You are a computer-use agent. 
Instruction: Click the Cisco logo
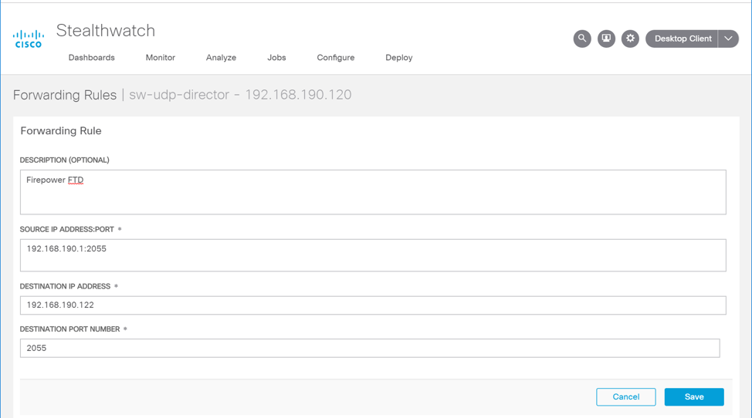[29, 39]
